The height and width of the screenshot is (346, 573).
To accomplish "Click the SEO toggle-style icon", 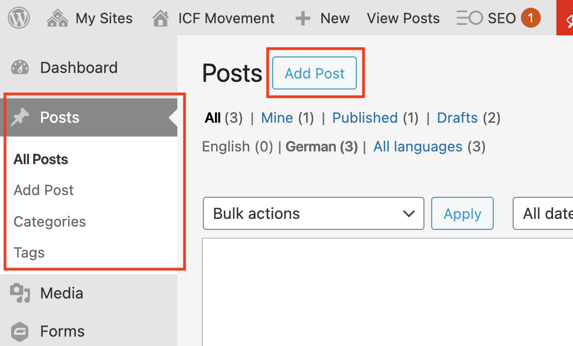I will [x=469, y=18].
